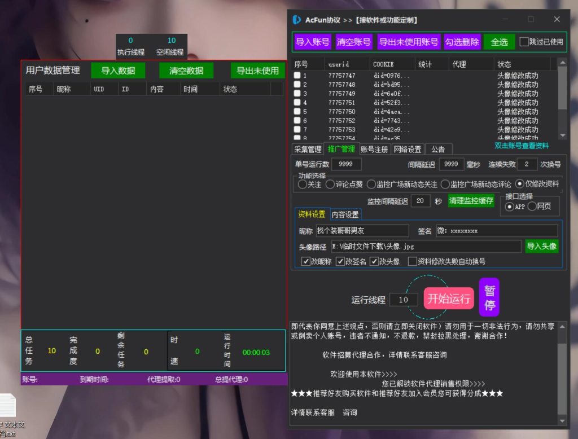Image resolution: width=578 pixels, height=439 pixels.
Task: Toggle 改昵称 checkbox
Action: click(305, 261)
